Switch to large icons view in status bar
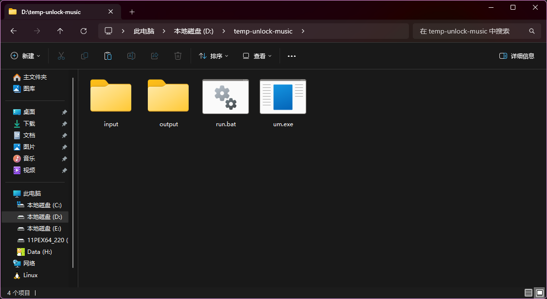Viewport: 547px width, 299px height. click(x=540, y=293)
